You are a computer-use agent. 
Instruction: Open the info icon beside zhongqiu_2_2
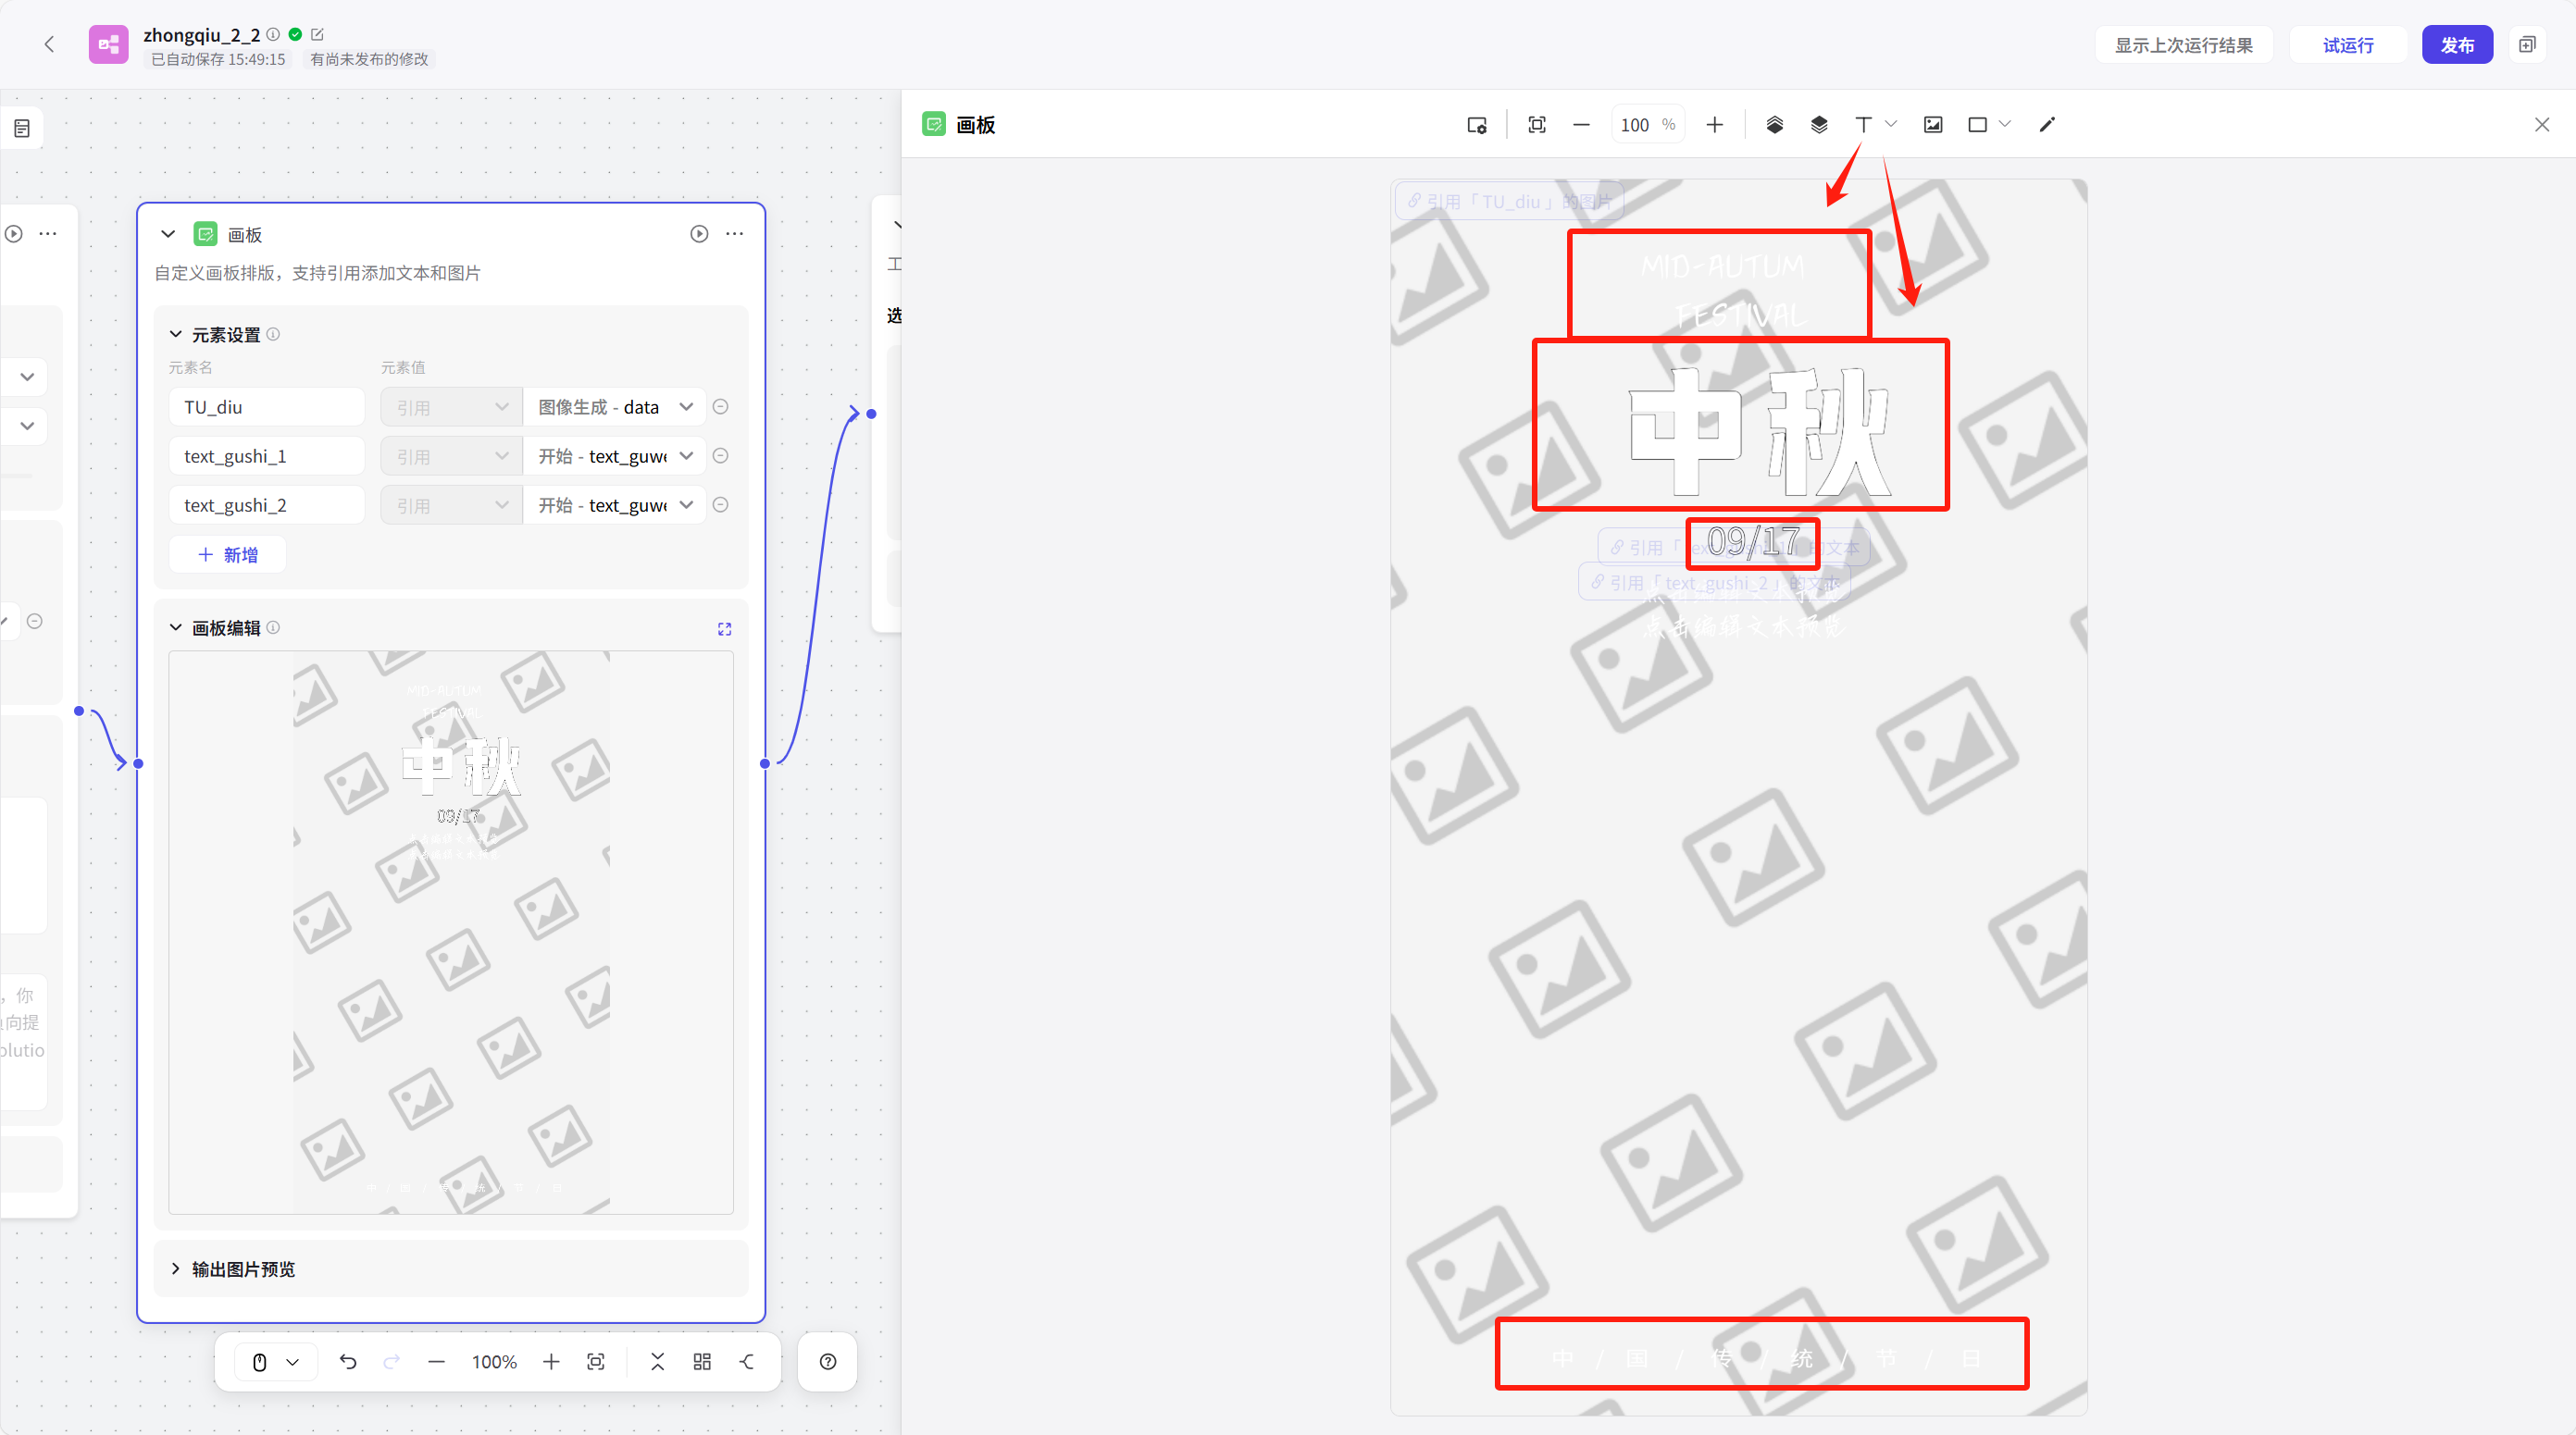point(273,34)
